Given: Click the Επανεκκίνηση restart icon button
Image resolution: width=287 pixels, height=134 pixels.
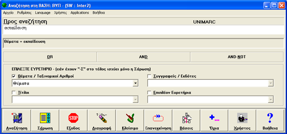Looking at the screenshot, I should tap(158, 120).
